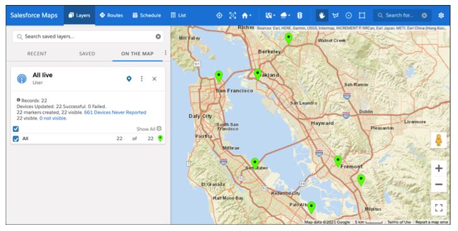
Task: Select the rectangle selection tool
Action: (x=362, y=16)
